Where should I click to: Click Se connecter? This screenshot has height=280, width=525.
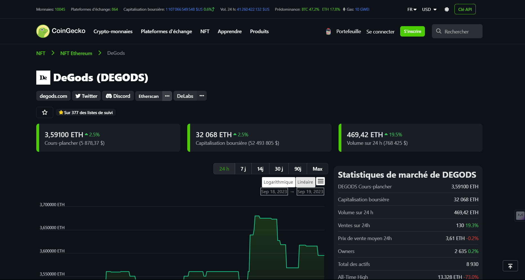pos(380,32)
